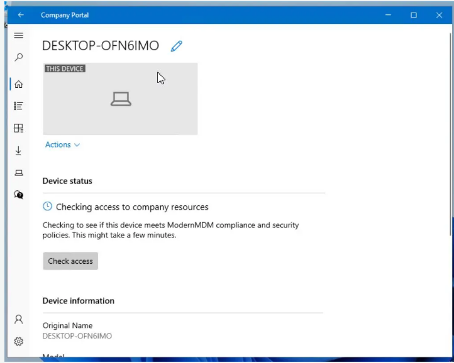Open the user account profile icon
Viewport: 454px width, 363px height.
tap(18, 319)
